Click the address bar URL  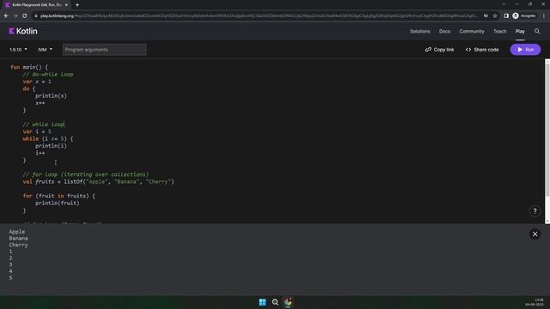click(259, 15)
